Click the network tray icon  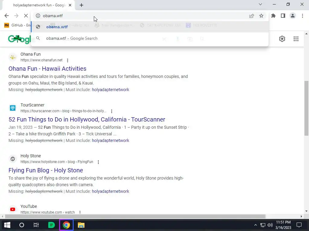[x=263, y=225]
